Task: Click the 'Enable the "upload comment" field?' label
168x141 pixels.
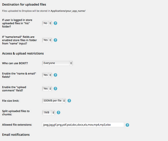Action: tap(14, 89)
